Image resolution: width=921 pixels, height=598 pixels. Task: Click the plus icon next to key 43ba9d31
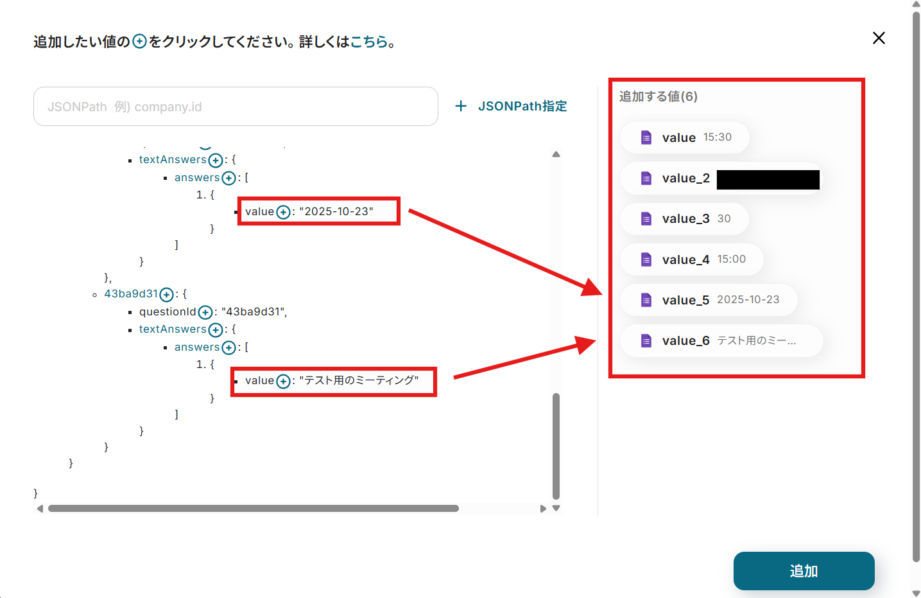pos(166,294)
